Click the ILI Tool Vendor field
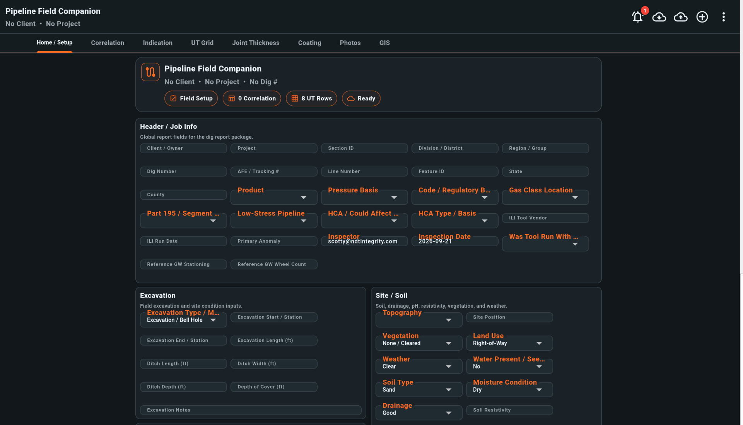 click(x=545, y=218)
